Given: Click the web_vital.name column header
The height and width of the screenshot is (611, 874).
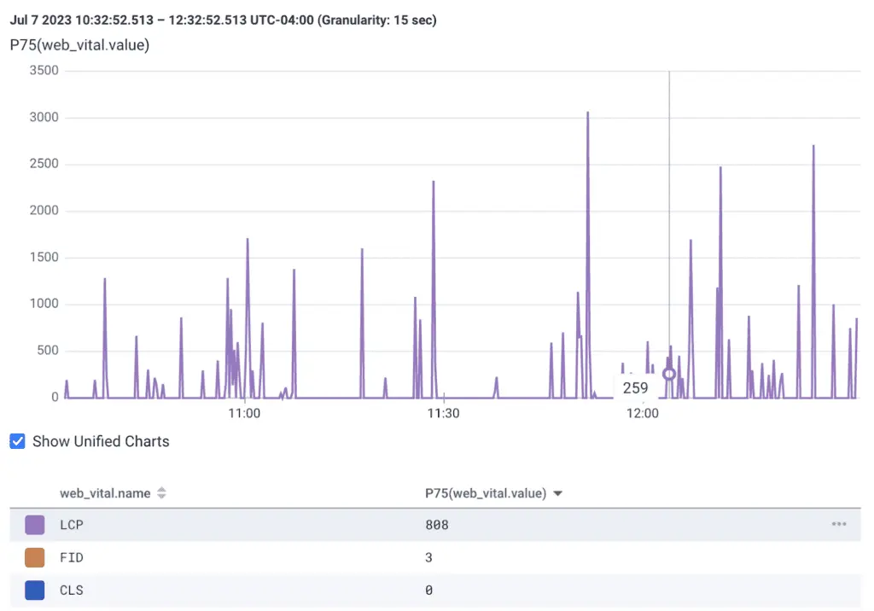Looking at the screenshot, I should pyautogui.click(x=105, y=493).
